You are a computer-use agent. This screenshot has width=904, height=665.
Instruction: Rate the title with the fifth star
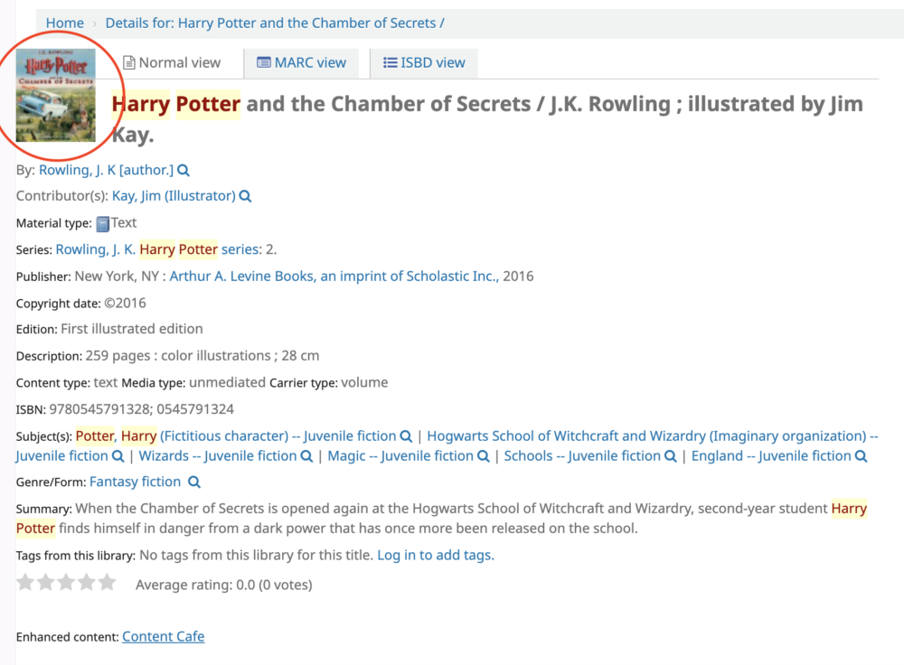pyautogui.click(x=107, y=583)
